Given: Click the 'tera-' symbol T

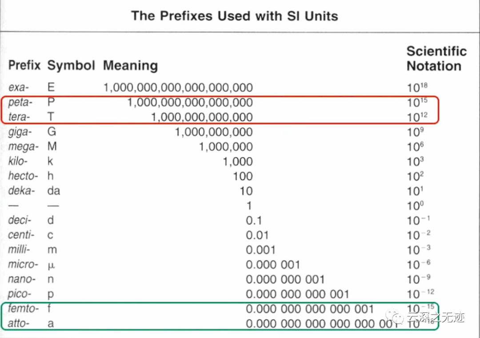Looking at the screenshot, I should [x=51, y=116].
